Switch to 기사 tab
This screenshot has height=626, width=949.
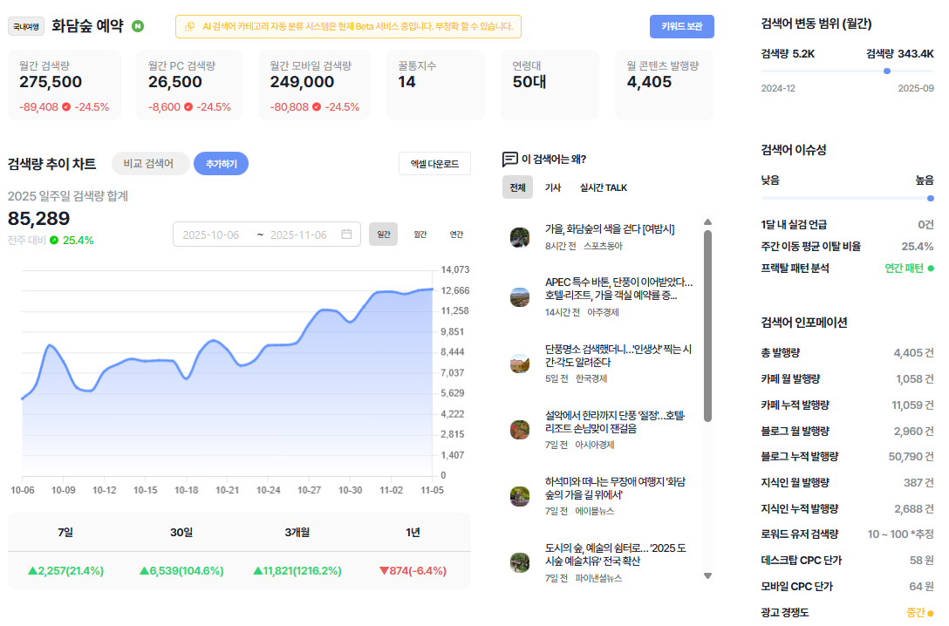click(x=553, y=187)
